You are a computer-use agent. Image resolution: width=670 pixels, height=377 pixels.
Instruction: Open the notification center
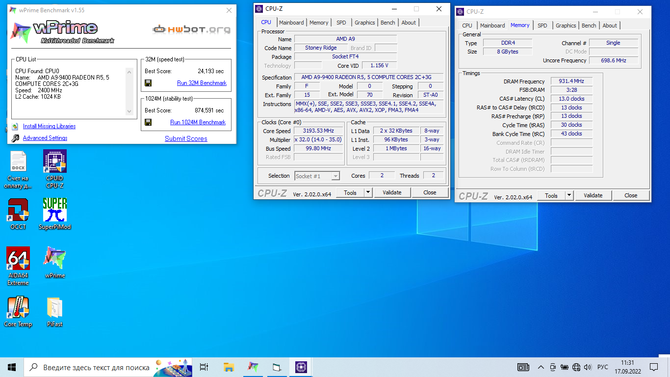click(x=654, y=367)
